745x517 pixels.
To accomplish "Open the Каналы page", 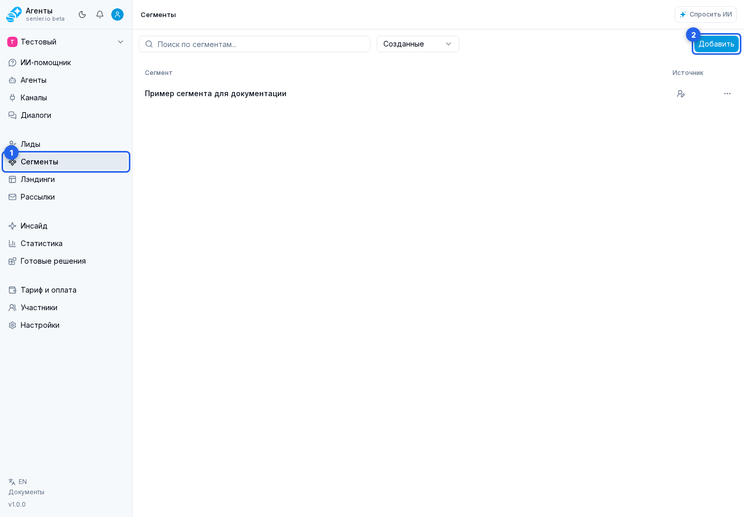I will tap(66, 98).
